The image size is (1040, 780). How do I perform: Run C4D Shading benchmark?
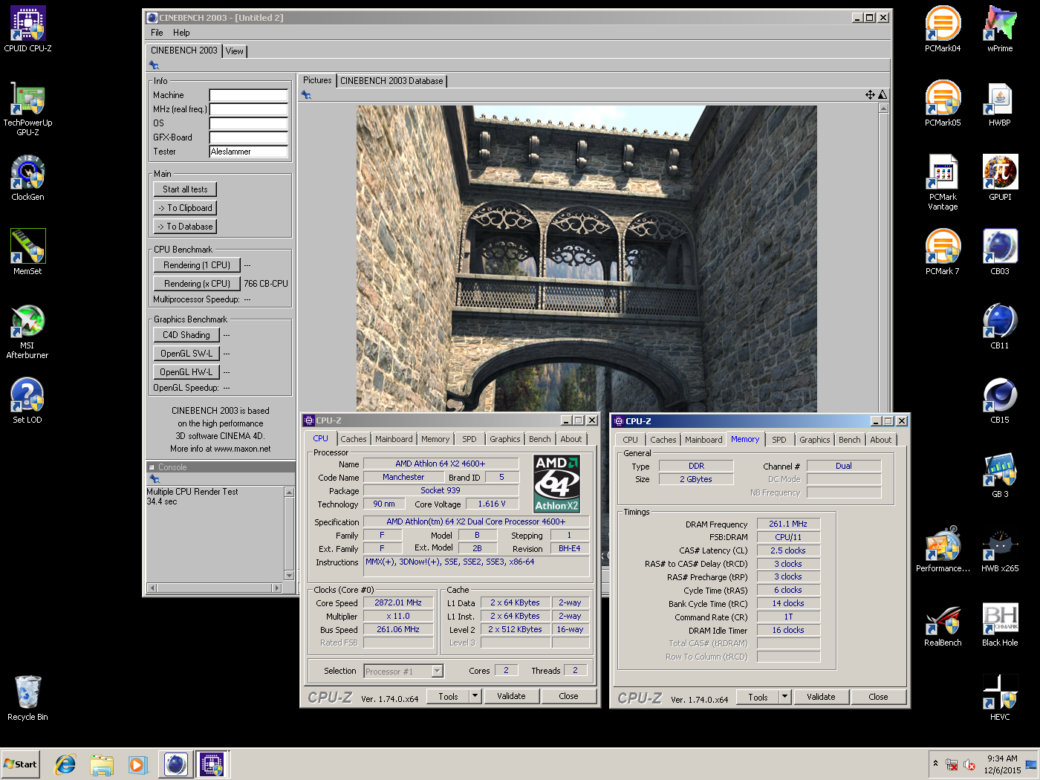click(x=186, y=335)
